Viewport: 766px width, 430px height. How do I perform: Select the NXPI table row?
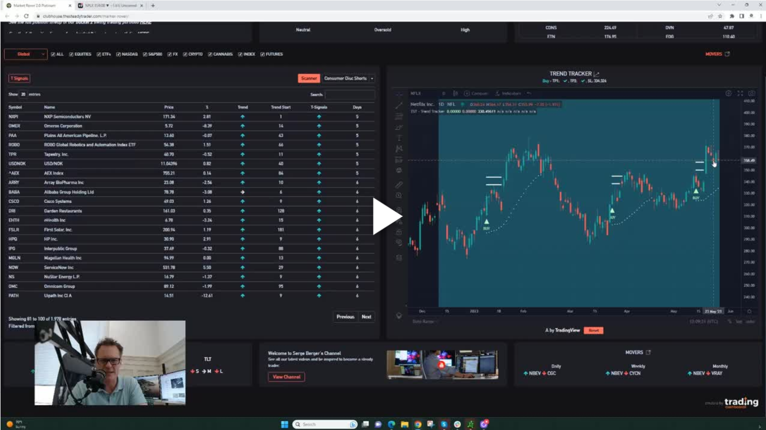point(191,117)
